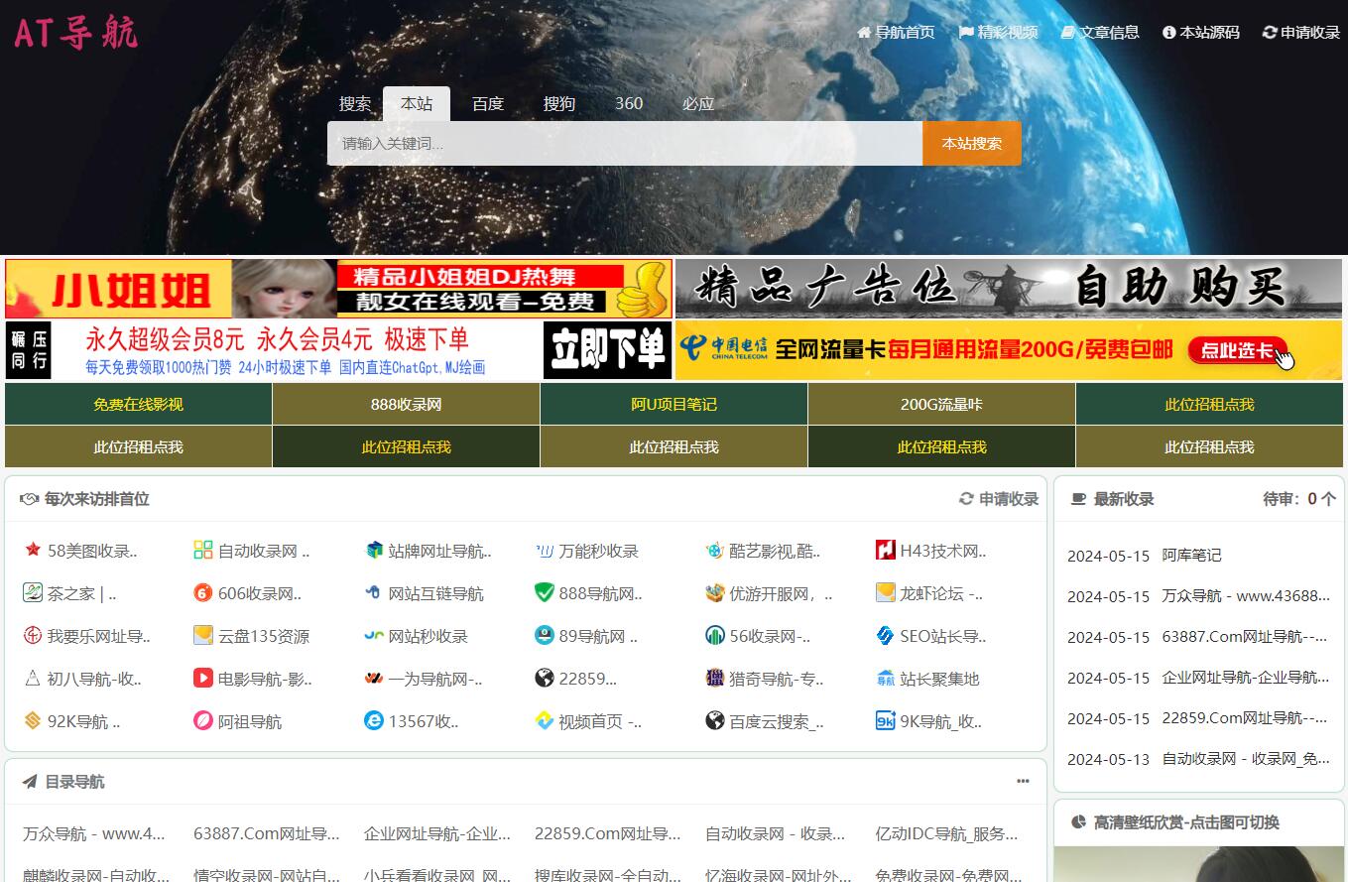Click the AT导航 site logo
Viewport: 1348px width, 882px height.
(76, 33)
